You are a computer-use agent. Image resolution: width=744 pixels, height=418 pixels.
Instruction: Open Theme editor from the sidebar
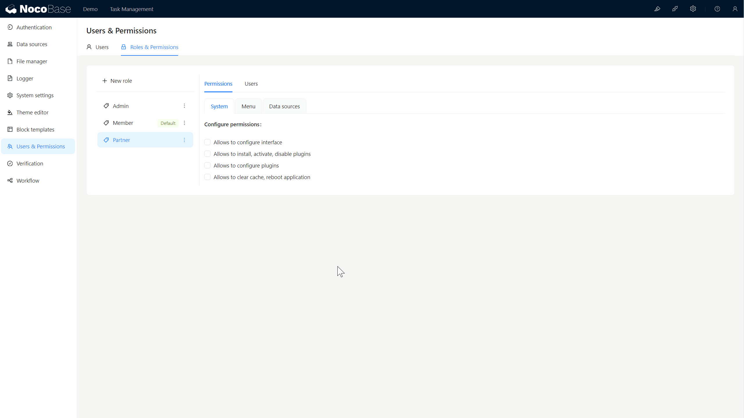(x=32, y=112)
